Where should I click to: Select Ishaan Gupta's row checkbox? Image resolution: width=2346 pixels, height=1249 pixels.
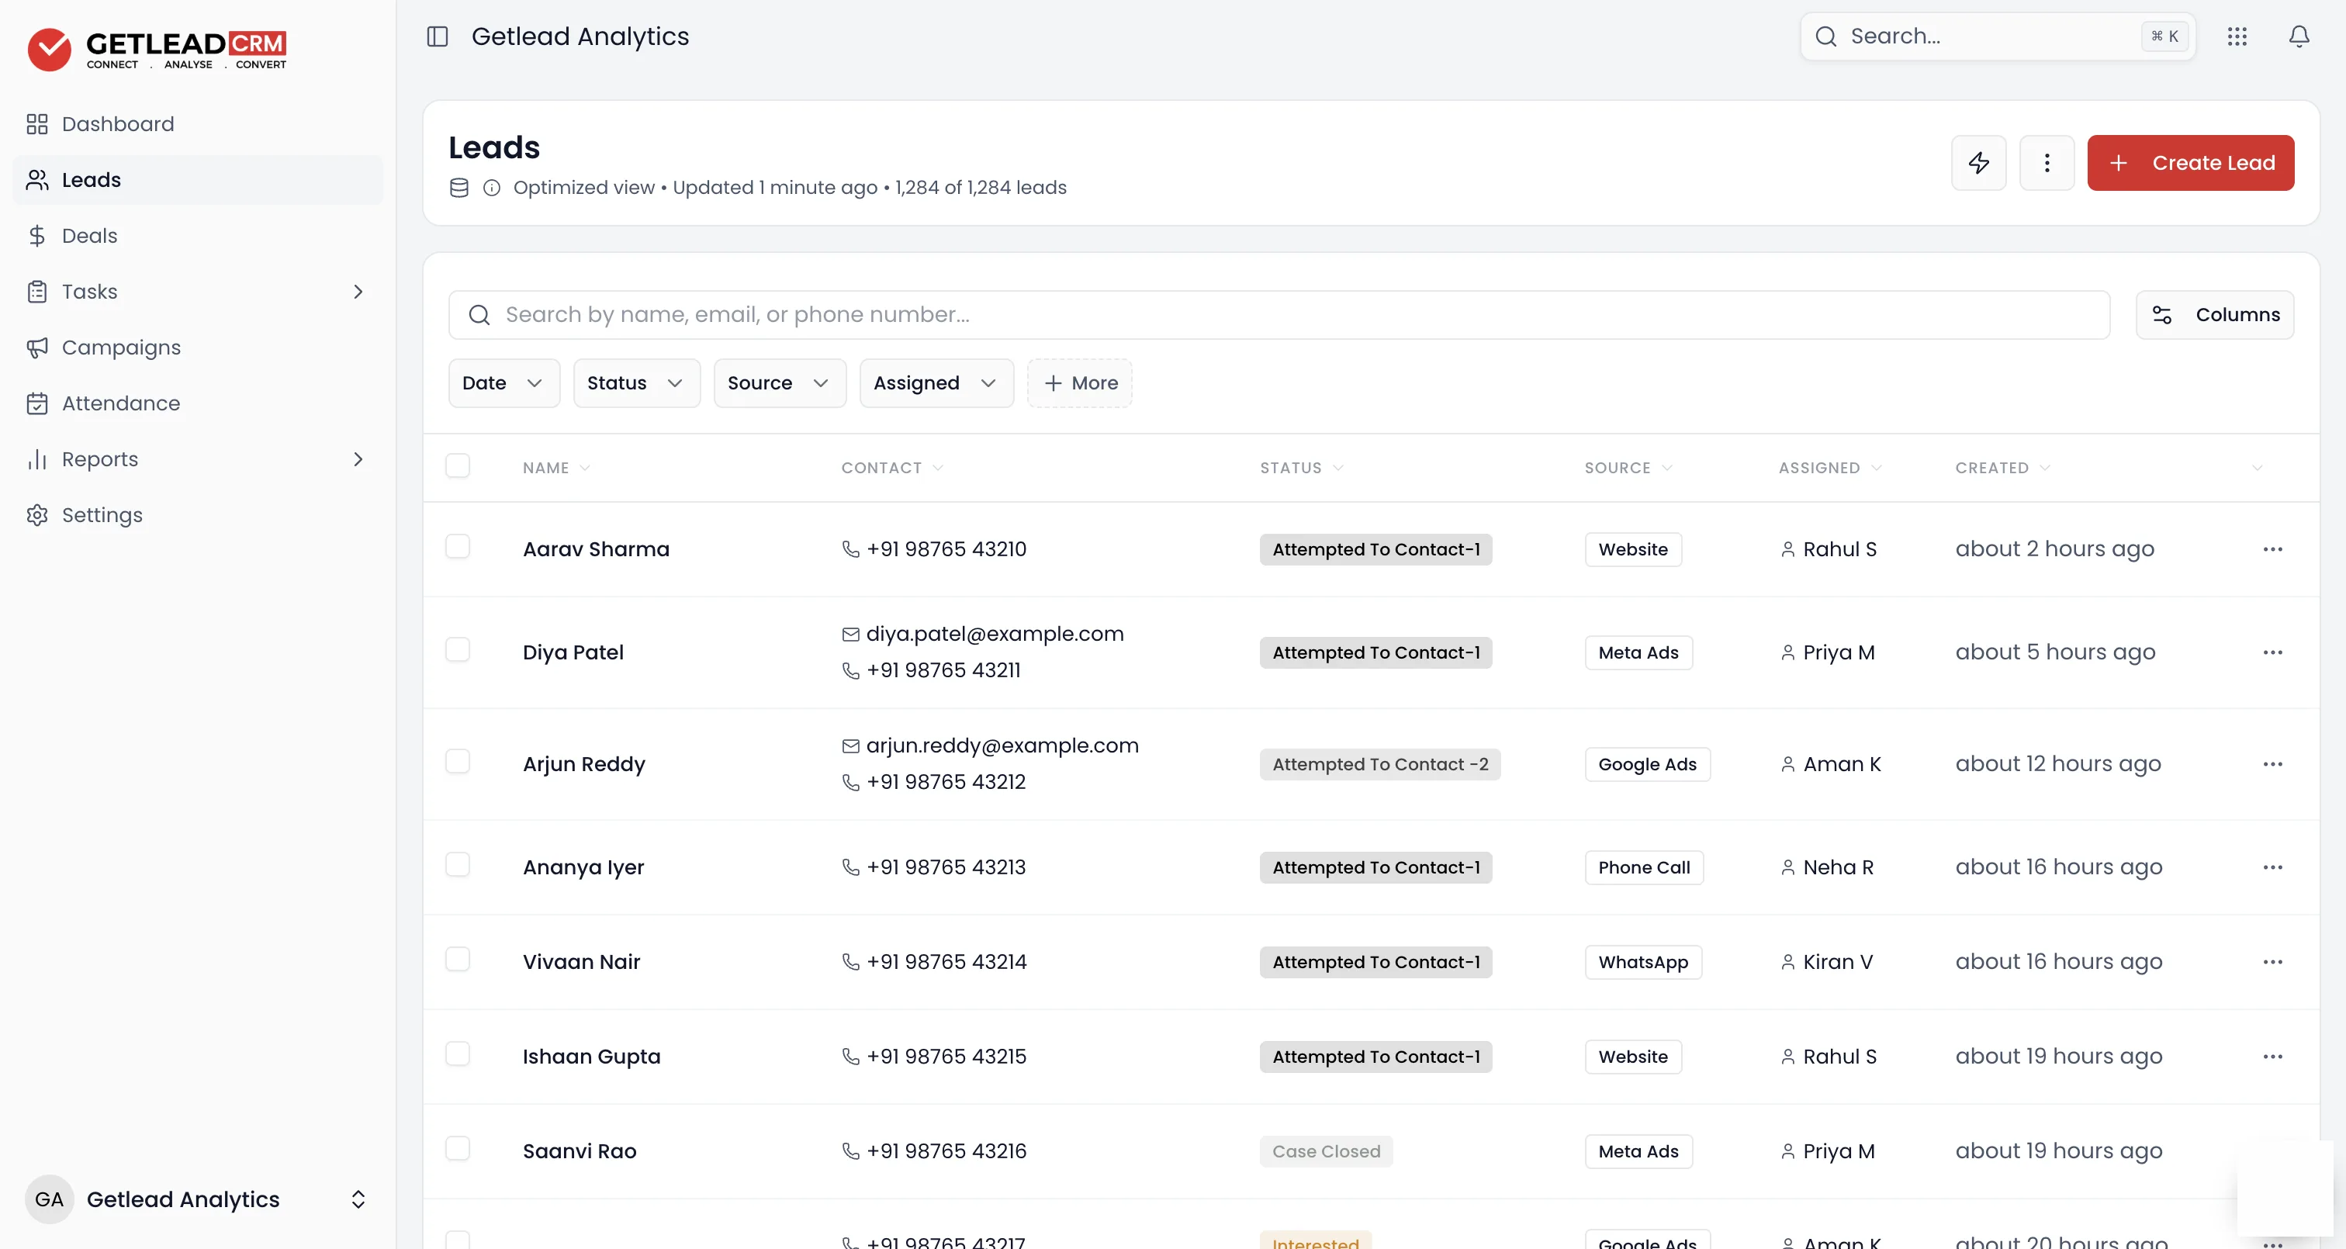(457, 1054)
